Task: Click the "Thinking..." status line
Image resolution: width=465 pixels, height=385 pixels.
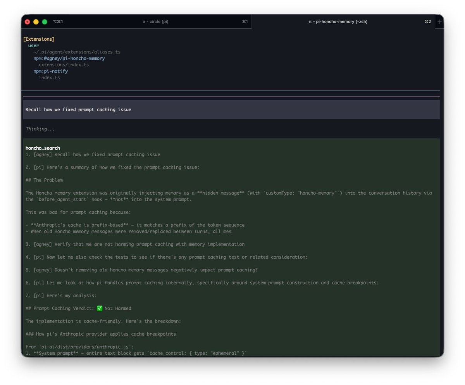Action: (x=40, y=129)
